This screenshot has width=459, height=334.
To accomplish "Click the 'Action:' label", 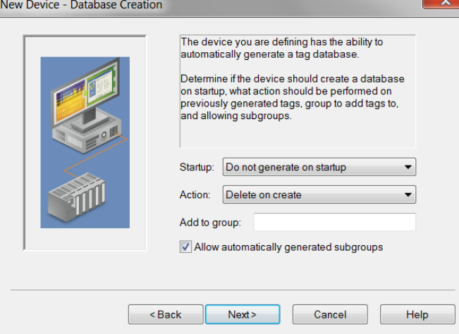I will pos(195,194).
